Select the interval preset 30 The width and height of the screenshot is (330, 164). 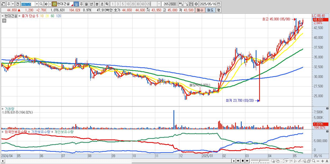[x=138, y=4]
